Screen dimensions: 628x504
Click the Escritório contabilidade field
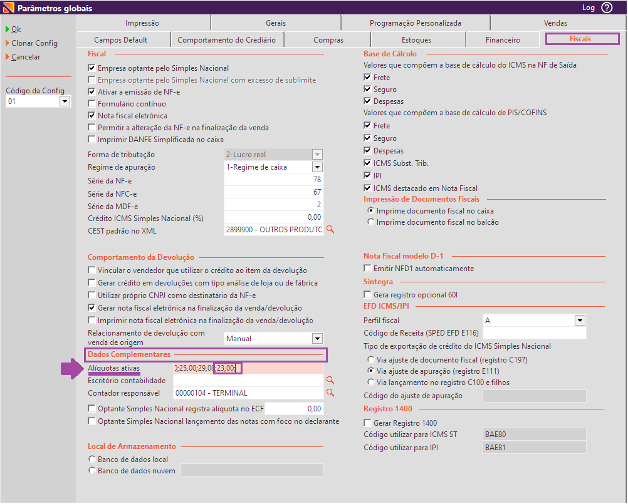click(x=248, y=381)
